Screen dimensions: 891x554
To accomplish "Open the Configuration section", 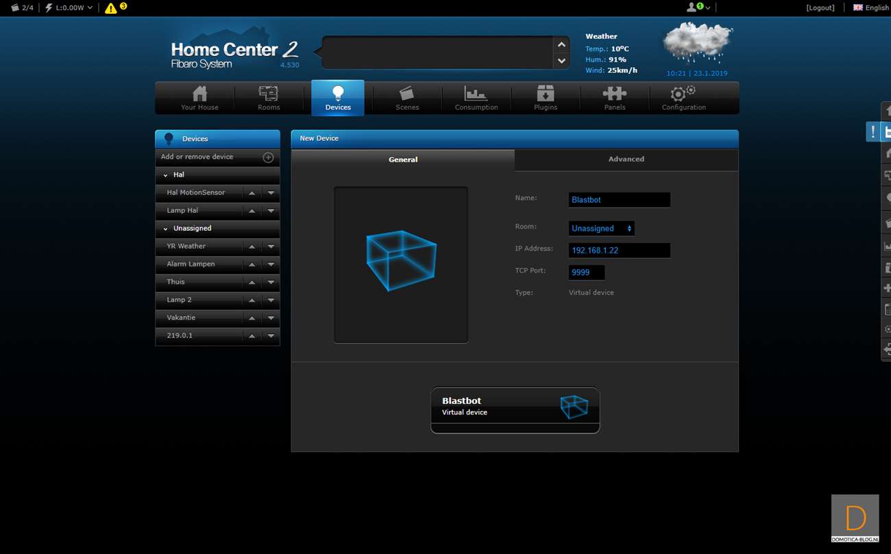I will (684, 98).
